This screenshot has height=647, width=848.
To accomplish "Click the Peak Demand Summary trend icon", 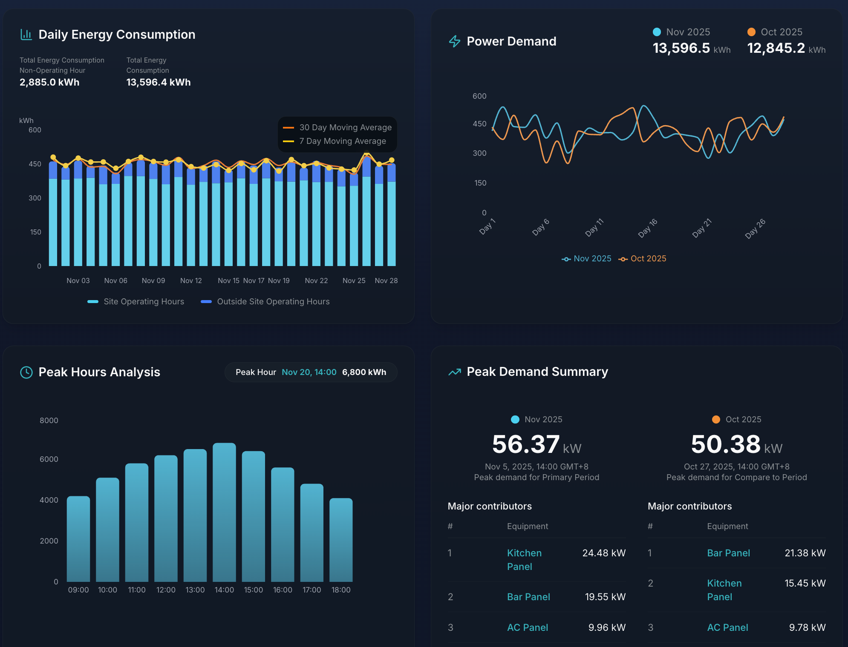I will pyautogui.click(x=454, y=372).
